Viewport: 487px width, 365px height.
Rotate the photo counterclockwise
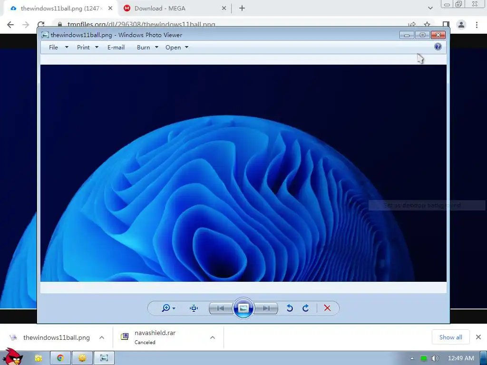click(x=290, y=308)
